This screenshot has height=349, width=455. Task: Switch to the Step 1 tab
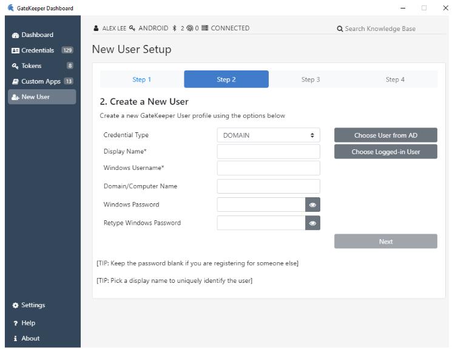[x=141, y=80]
